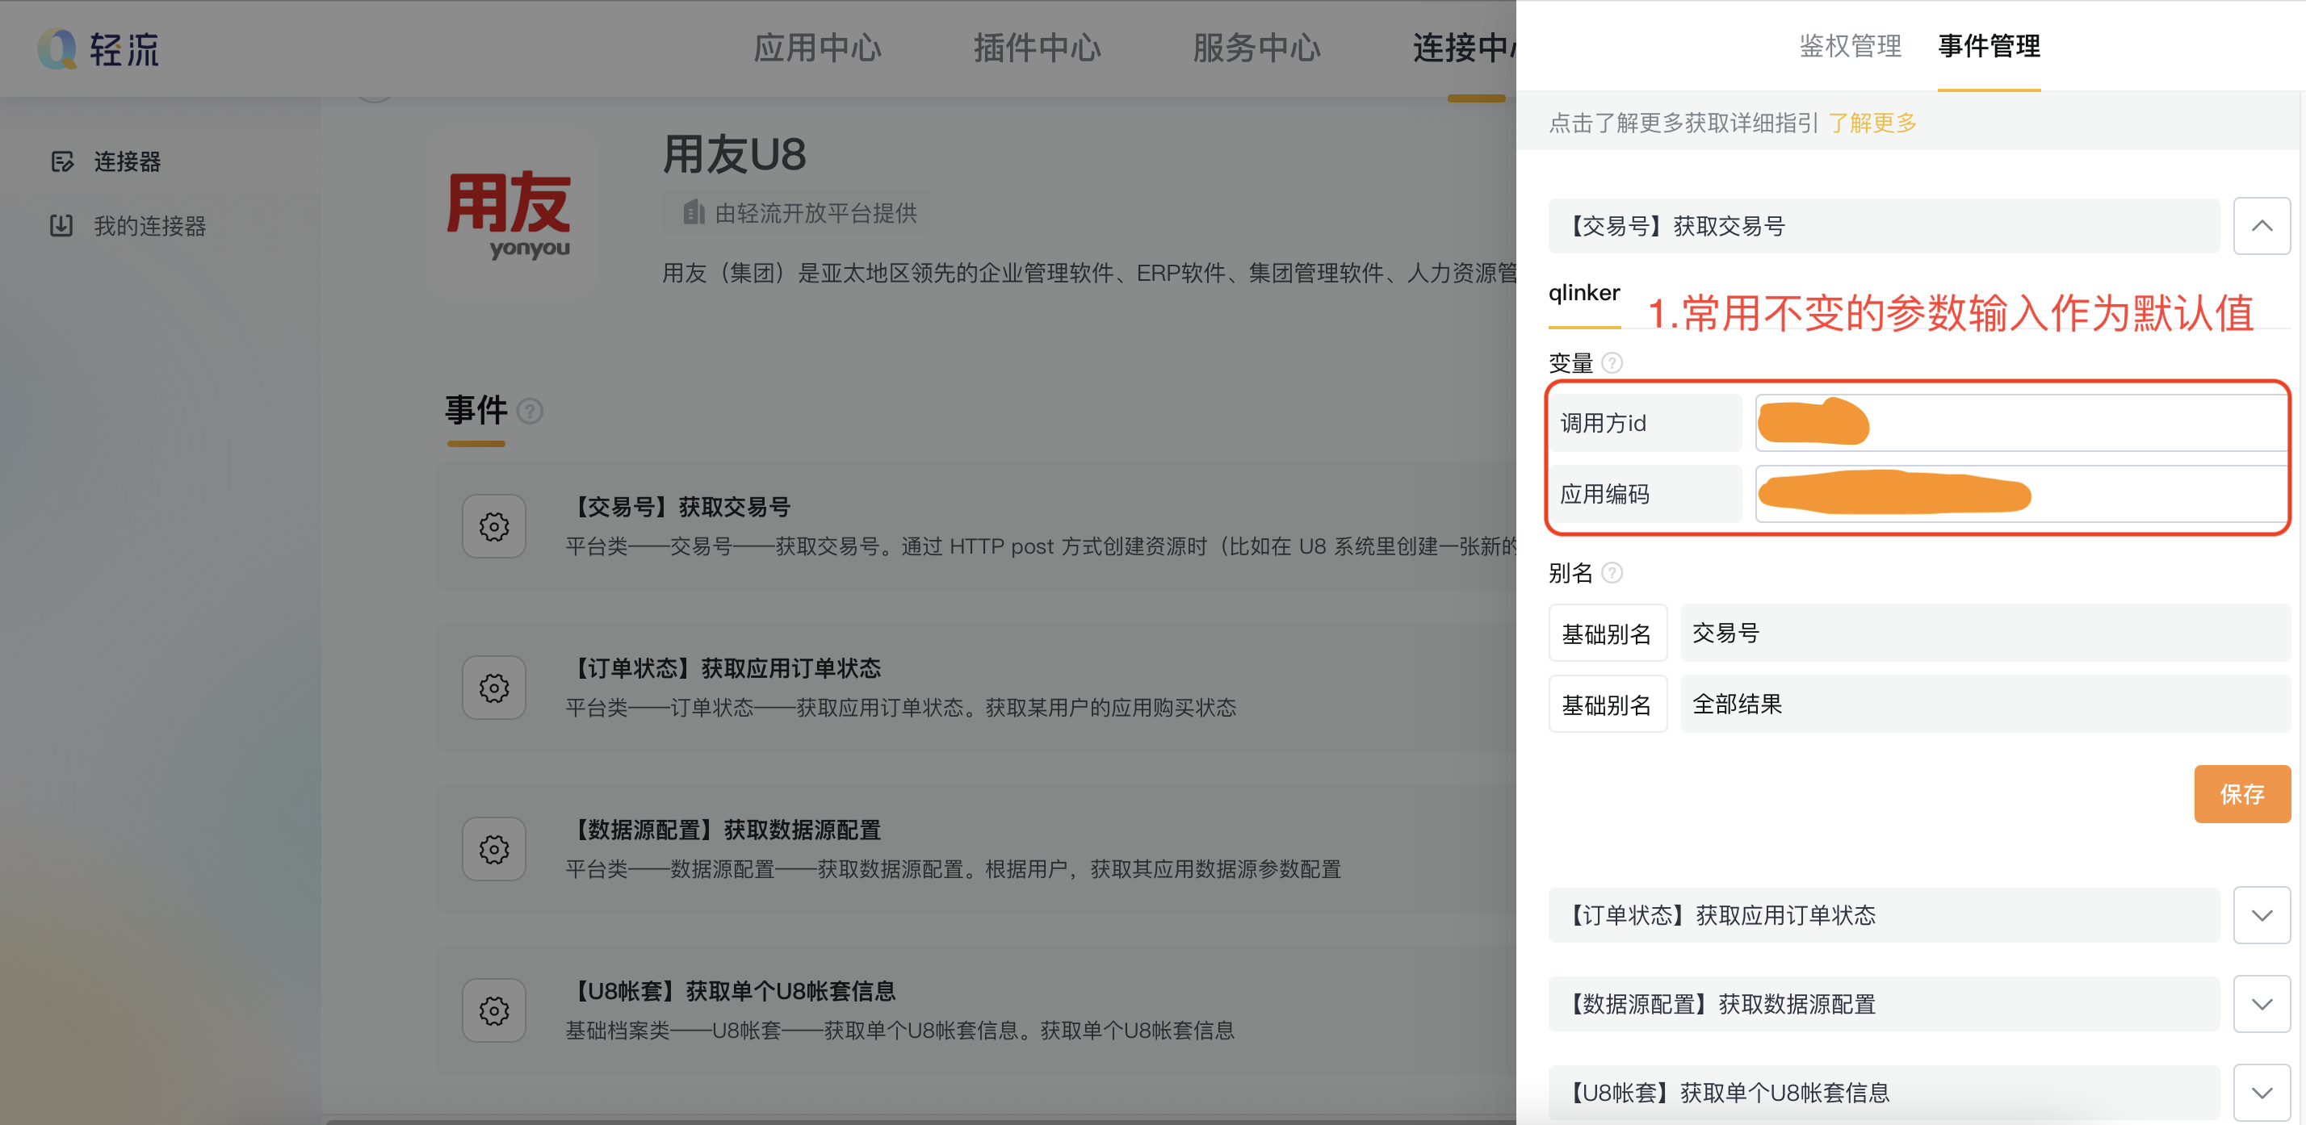Expand the 【U8帐套】获取单个U8帐套信息 section
The height and width of the screenshot is (1125, 2306).
click(2262, 1093)
